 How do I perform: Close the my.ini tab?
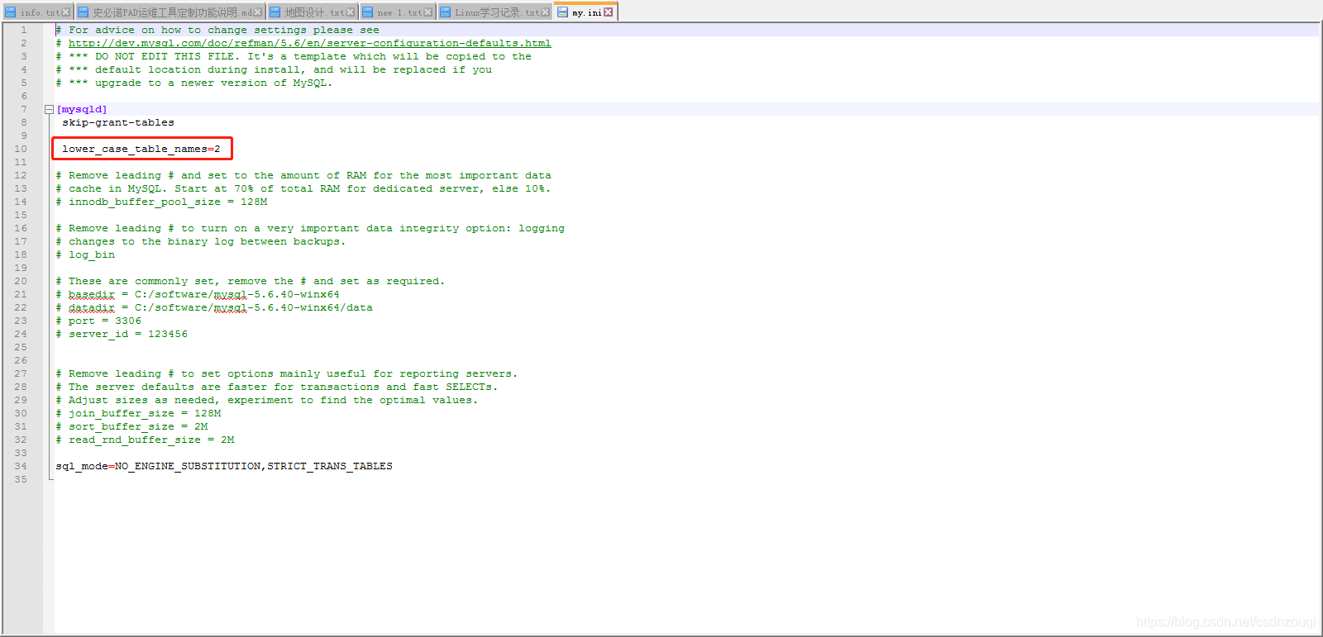[609, 12]
